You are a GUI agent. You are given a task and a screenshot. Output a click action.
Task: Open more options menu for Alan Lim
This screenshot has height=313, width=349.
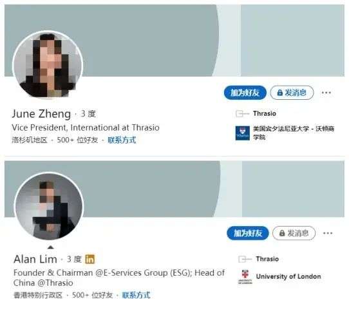coord(328,233)
